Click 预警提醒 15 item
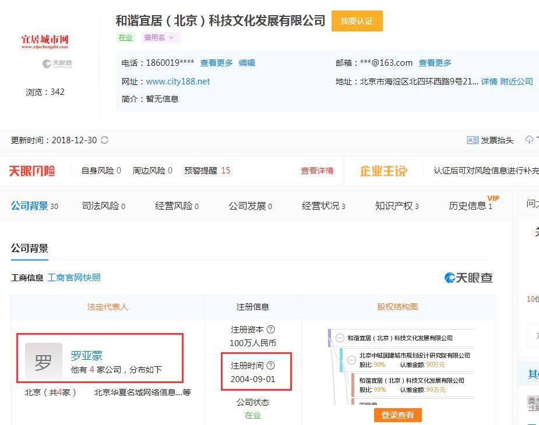 click(207, 171)
